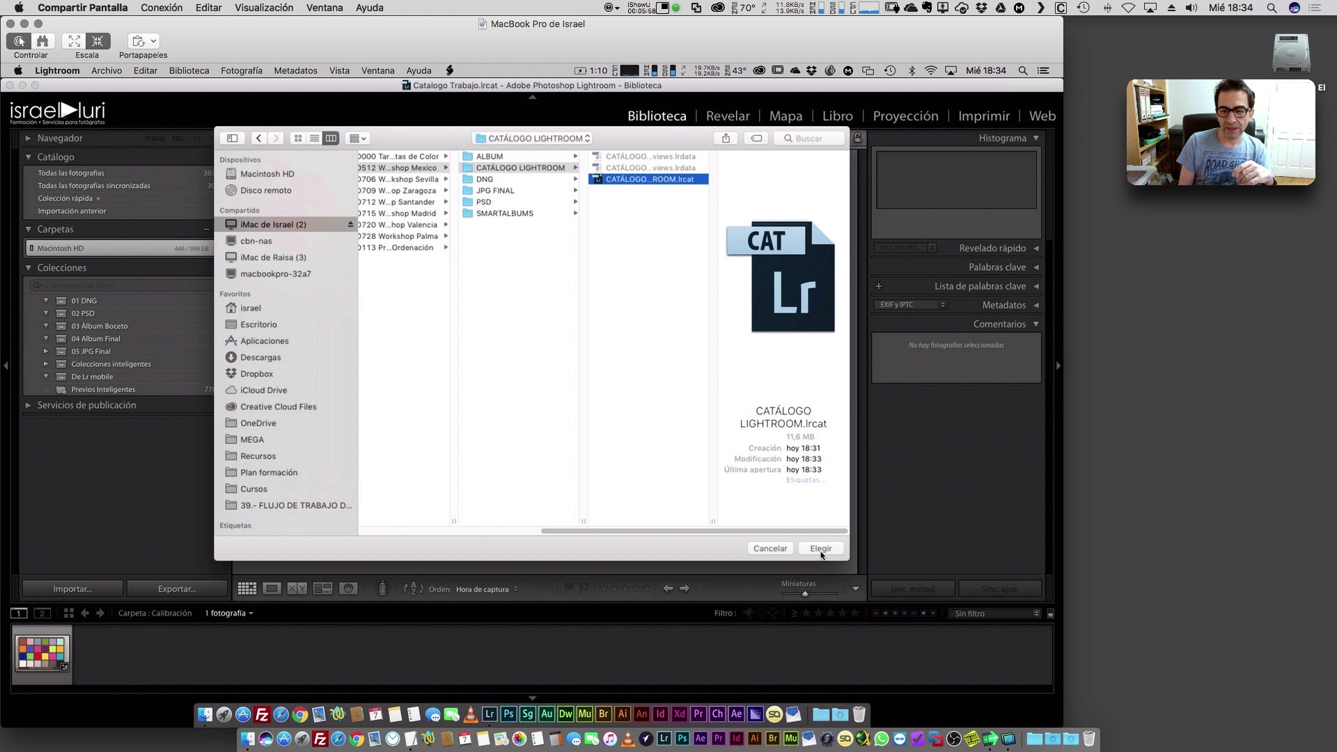Switch to grid view in Lightroom toolbar

(247, 589)
